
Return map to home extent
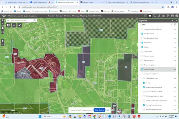pyautogui.click(x=3, y=28)
